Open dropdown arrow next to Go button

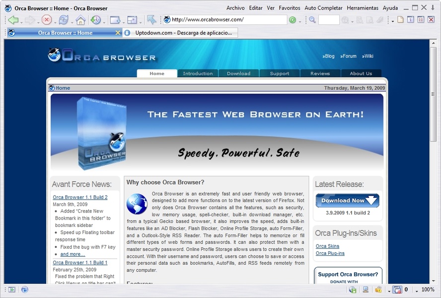click(x=300, y=22)
